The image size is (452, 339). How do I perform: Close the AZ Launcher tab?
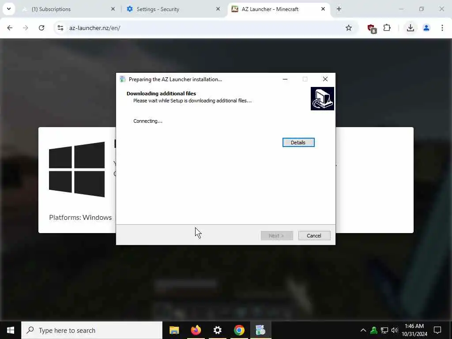[x=323, y=9]
